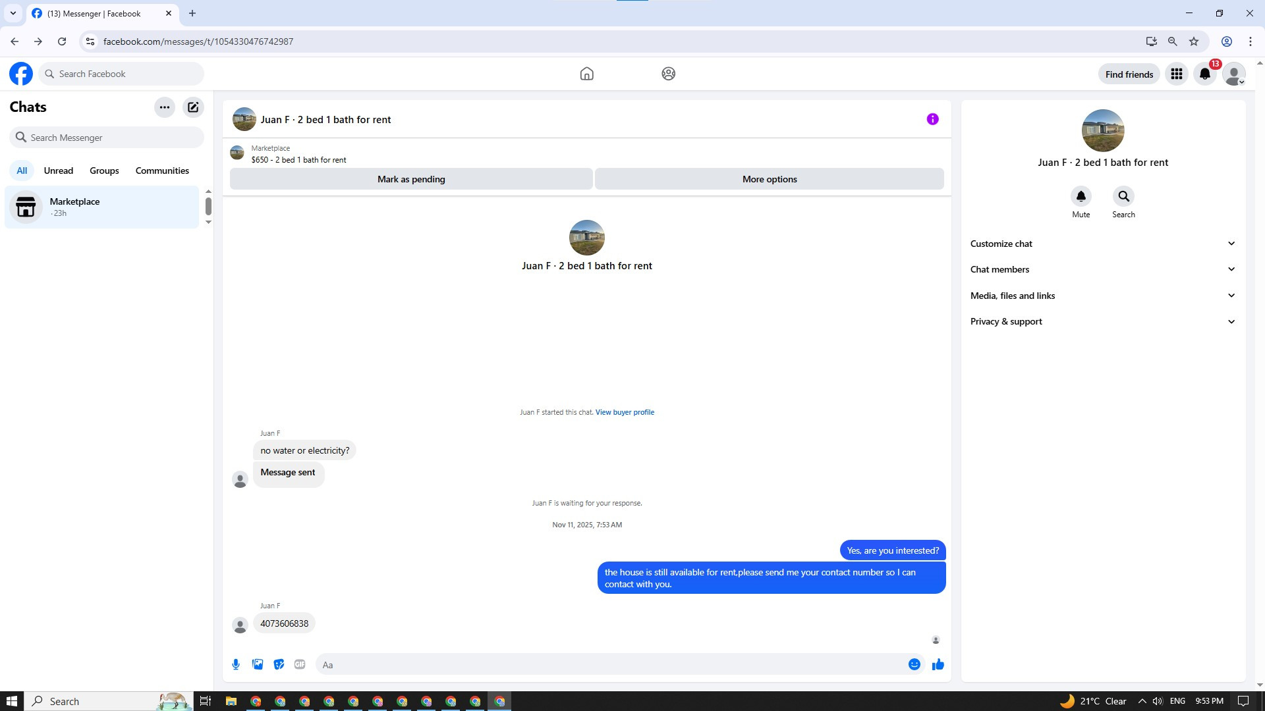Switch to the Unread chats tab
This screenshot has width=1265, height=711.
[58, 171]
